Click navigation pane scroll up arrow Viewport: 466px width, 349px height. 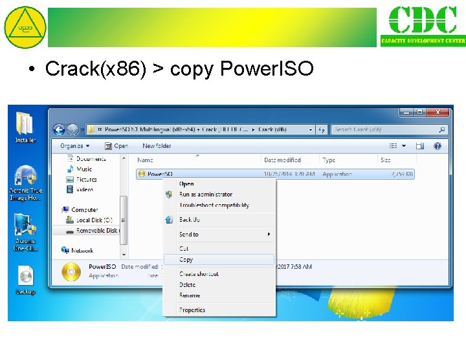pos(124,158)
